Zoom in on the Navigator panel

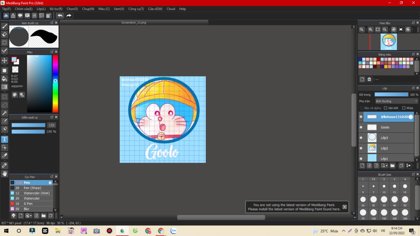coord(370,29)
